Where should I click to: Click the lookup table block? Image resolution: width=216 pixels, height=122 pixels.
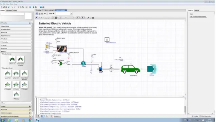(47, 46)
